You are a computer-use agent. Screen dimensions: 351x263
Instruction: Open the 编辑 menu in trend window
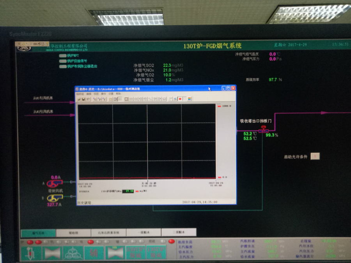(x=89, y=94)
